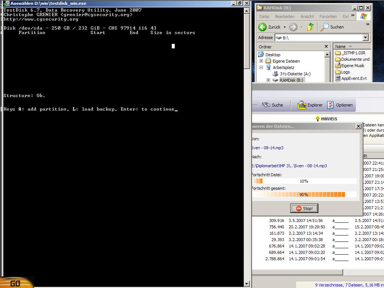Click the Fortschritt Datei progress bar
The width and height of the screenshot is (384, 288).
pyautogui.click(x=304, y=181)
